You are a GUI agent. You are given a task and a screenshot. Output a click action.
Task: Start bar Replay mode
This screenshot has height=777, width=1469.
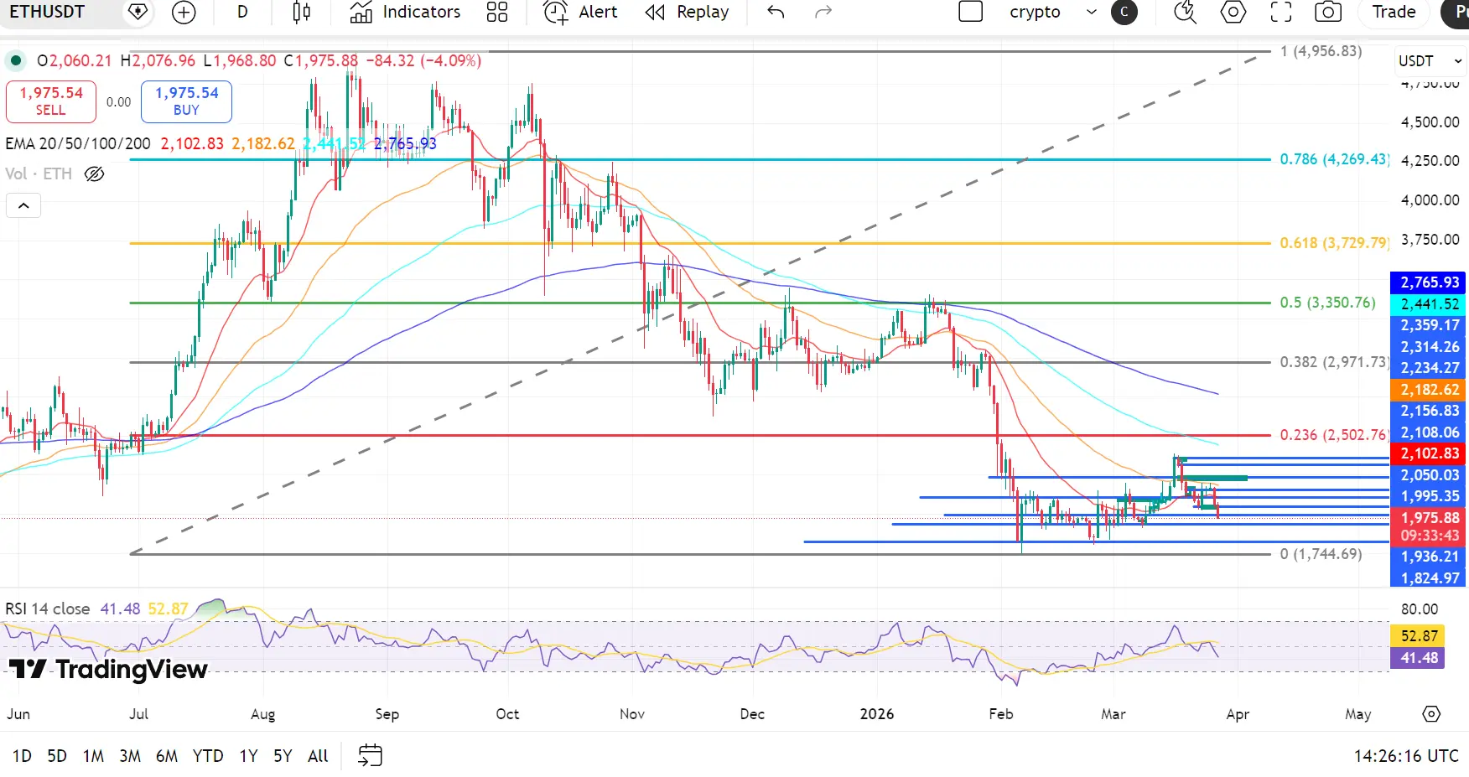pyautogui.click(x=687, y=13)
